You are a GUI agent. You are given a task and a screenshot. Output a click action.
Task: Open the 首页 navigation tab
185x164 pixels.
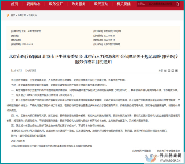[14, 4]
